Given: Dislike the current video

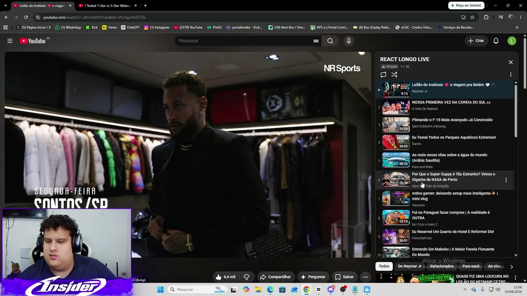Looking at the screenshot, I should click(x=247, y=277).
